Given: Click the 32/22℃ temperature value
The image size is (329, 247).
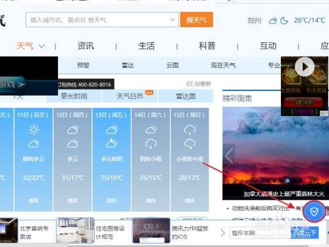Looking at the screenshot, I should tap(34, 177).
